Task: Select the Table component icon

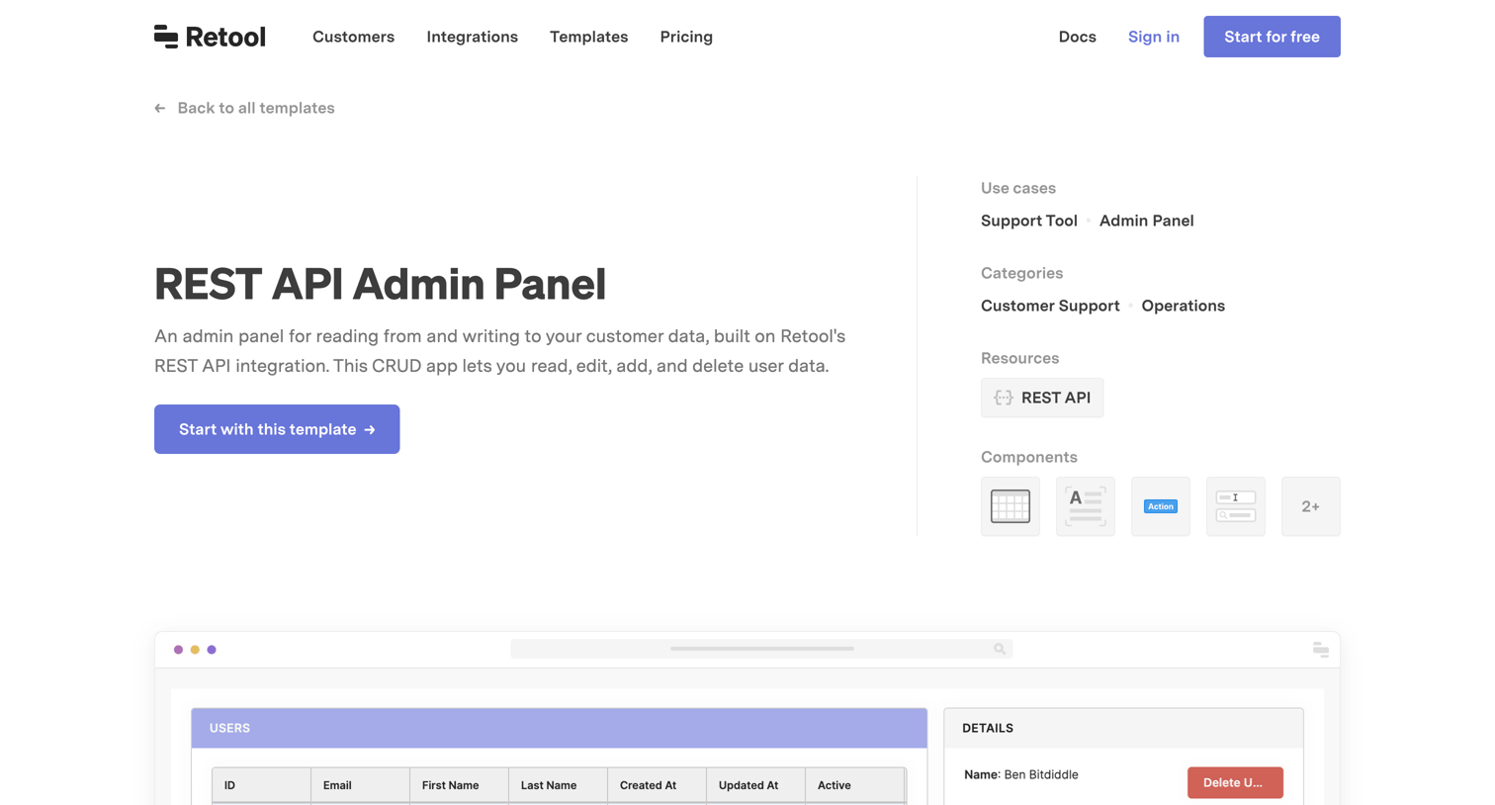Action: 1011,506
